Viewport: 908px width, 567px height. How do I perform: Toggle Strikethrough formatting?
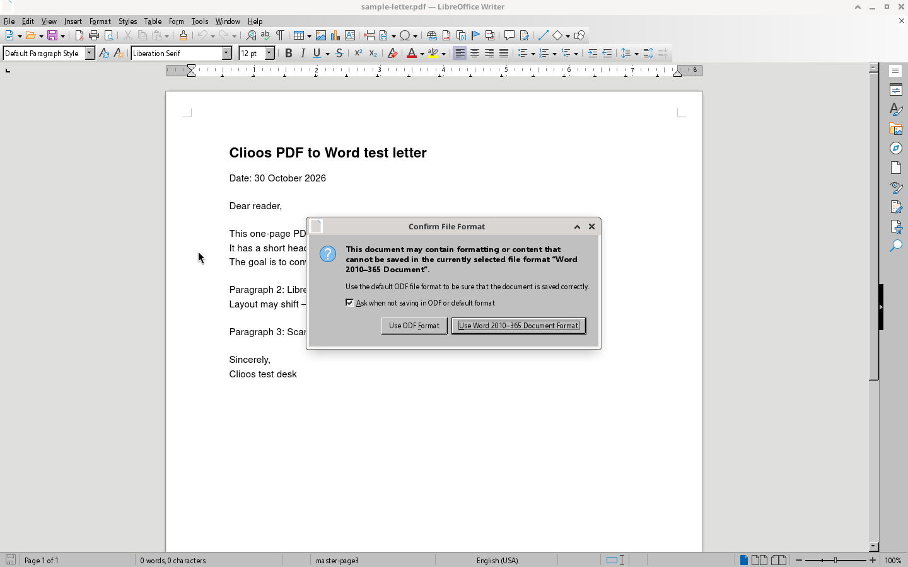pos(339,54)
